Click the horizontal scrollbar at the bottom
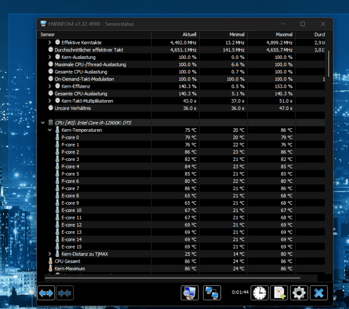The width and height of the screenshot is (349, 309). pos(172,278)
